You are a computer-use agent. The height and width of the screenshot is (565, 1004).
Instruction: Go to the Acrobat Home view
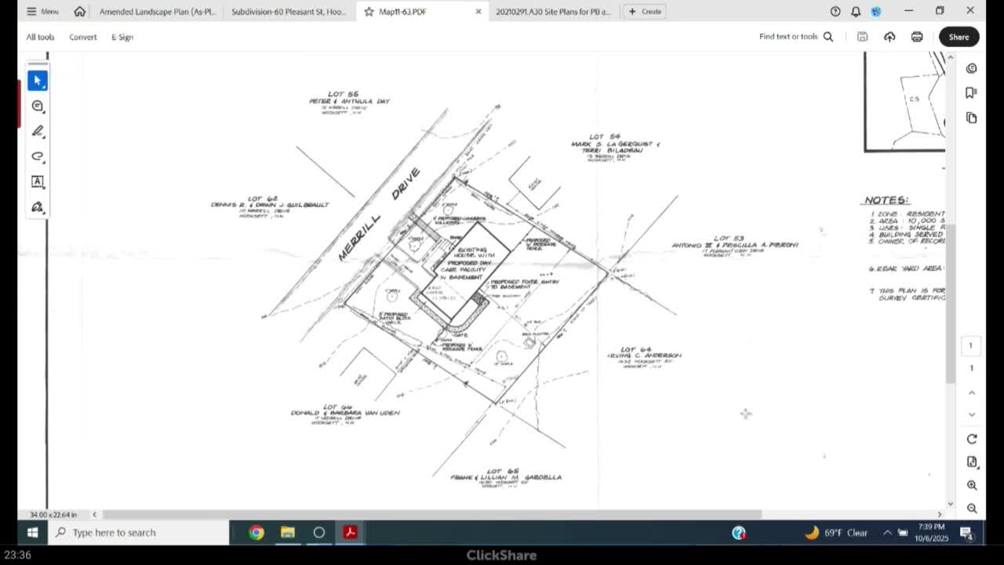click(x=80, y=11)
